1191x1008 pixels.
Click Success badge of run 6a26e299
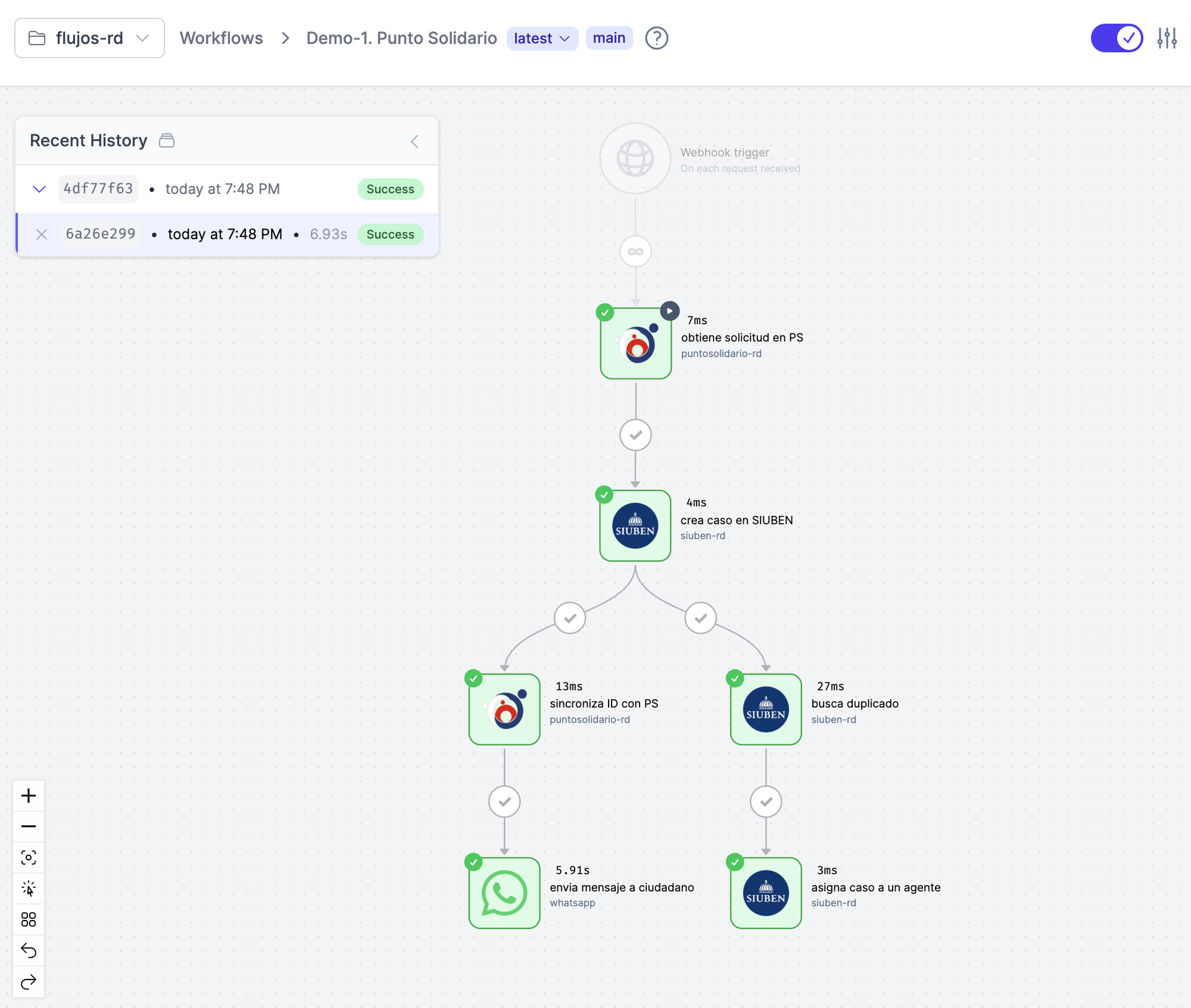(390, 234)
